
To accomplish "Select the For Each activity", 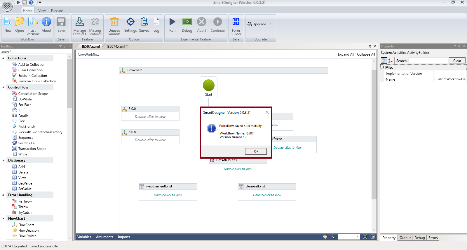I will click(x=25, y=105).
